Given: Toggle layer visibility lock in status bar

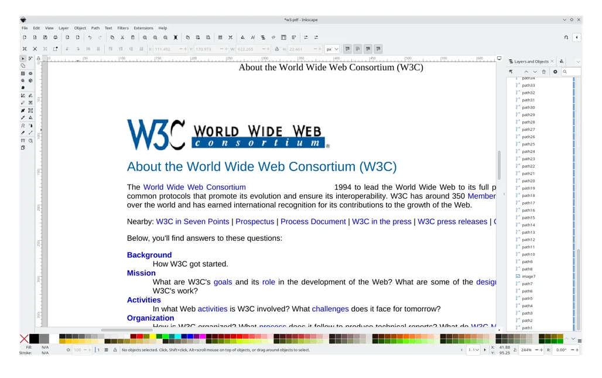Looking at the screenshot, I should pos(115,350).
